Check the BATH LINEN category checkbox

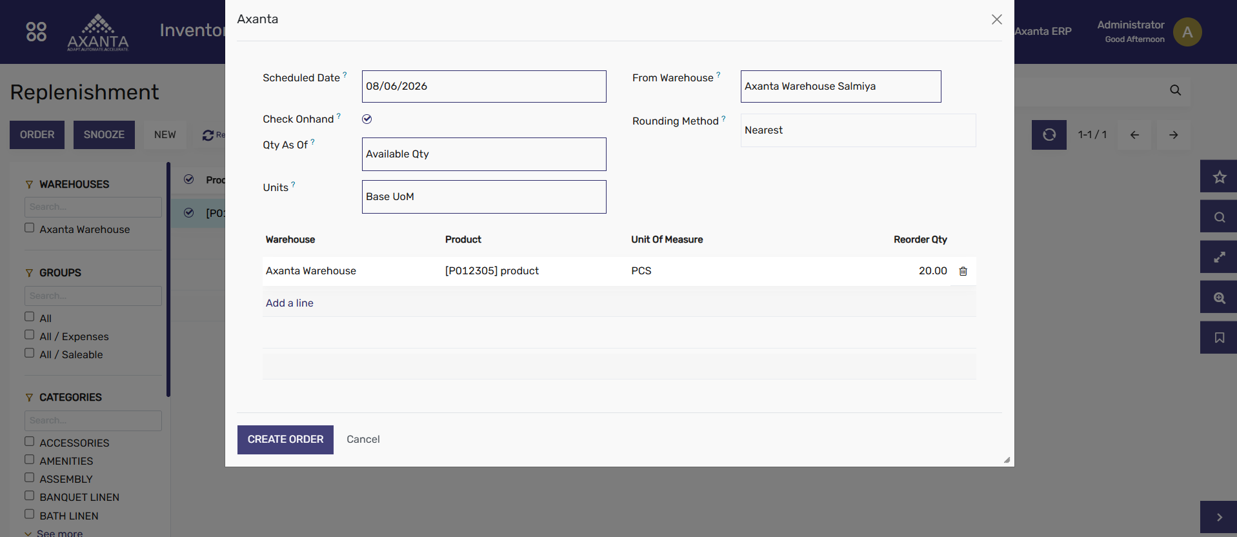(29, 514)
